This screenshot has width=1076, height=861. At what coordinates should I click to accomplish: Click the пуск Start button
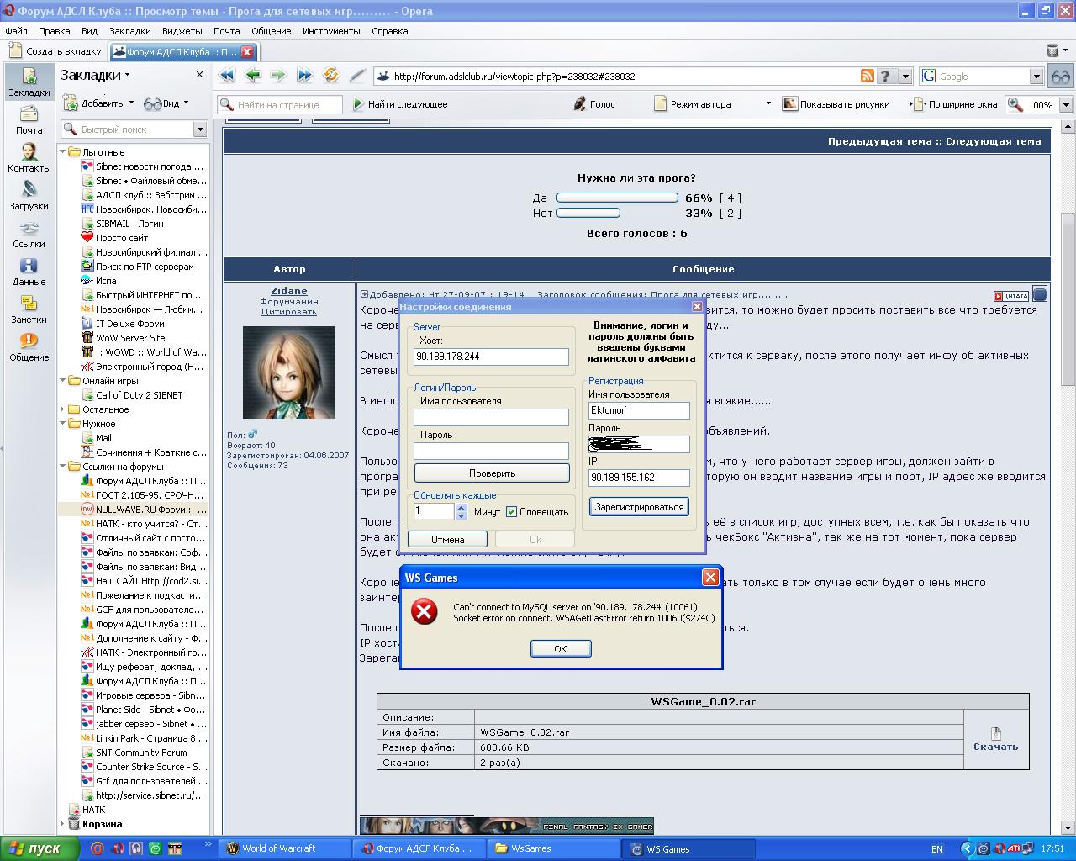coord(40,848)
